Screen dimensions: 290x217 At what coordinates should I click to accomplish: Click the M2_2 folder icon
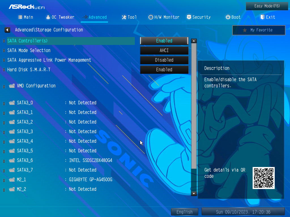(x=12, y=189)
